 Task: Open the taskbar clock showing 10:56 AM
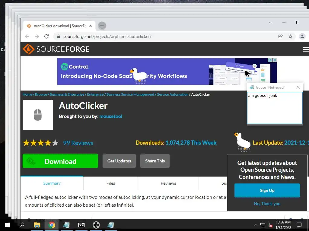283,225
